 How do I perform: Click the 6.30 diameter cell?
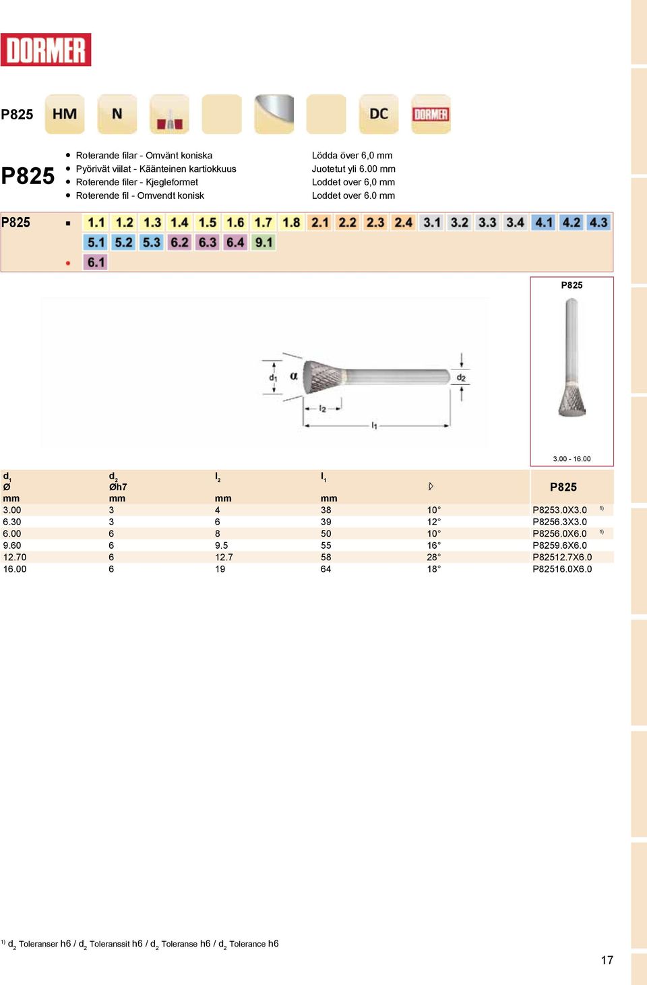[12, 522]
